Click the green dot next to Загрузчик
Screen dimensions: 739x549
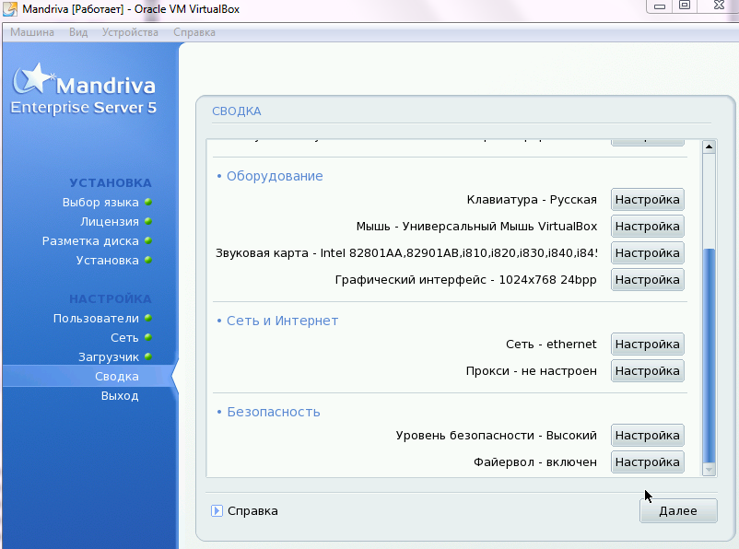(148, 356)
